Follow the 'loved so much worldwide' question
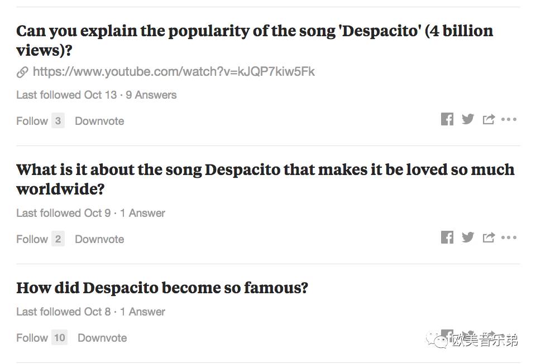Screen dimensions: 536x364 pyautogui.click(x=32, y=239)
